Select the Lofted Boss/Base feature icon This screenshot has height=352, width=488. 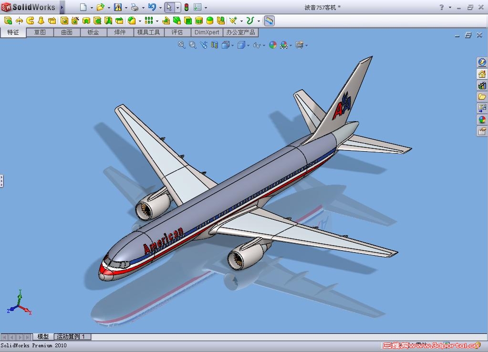pos(41,21)
